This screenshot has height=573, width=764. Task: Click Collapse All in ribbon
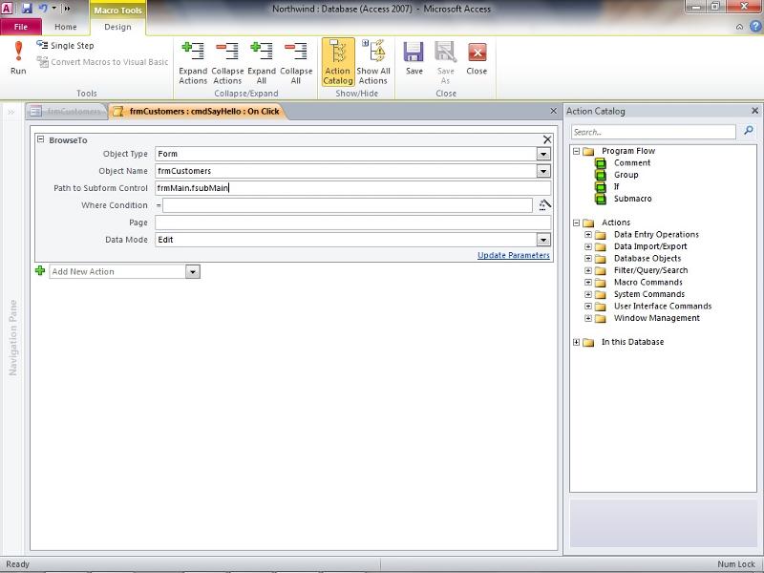click(x=296, y=63)
